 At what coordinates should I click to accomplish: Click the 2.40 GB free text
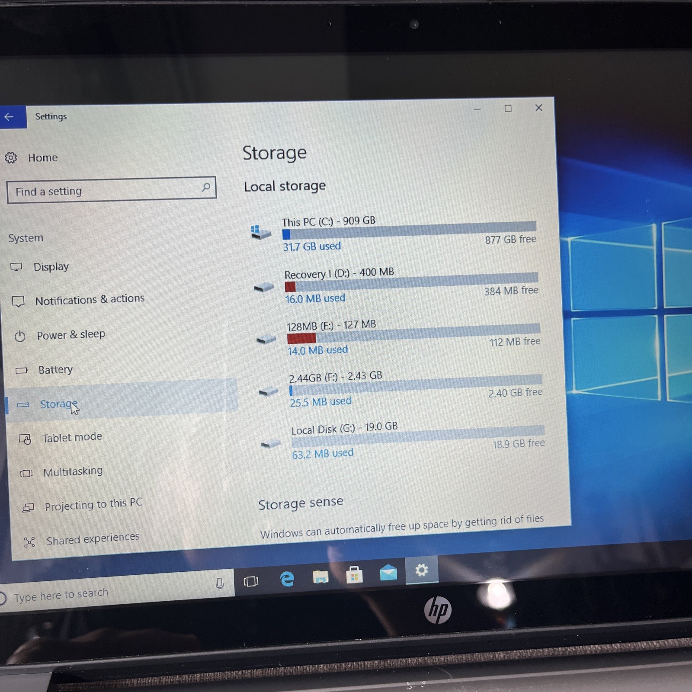(x=516, y=393)
